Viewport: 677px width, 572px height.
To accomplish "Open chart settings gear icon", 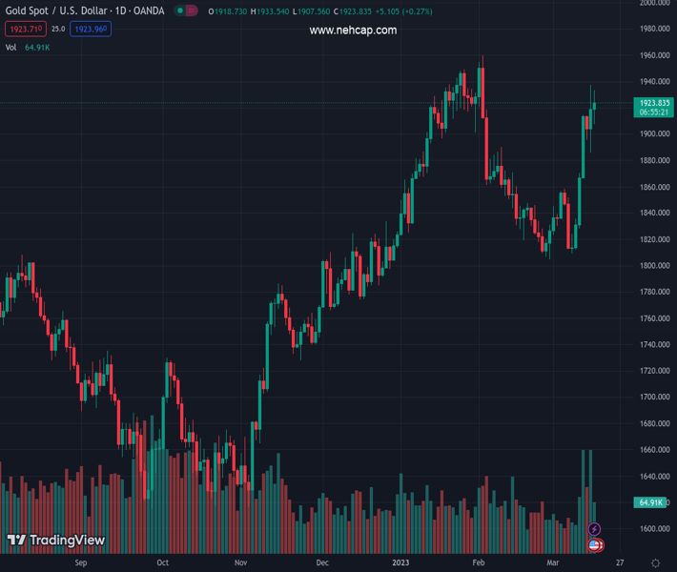I will click(x=655, y=563).
